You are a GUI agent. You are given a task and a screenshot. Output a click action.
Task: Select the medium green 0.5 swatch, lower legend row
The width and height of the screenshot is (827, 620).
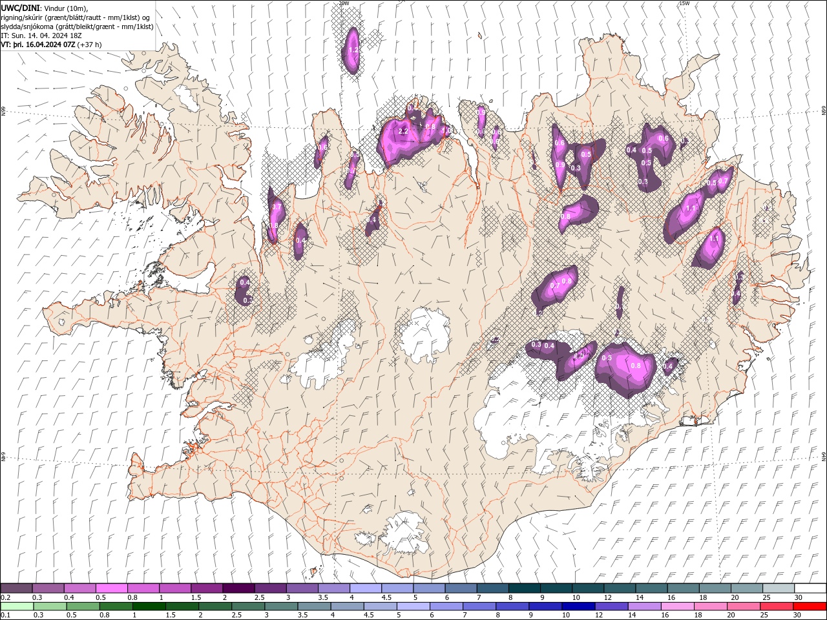click(x=83, y=606)
